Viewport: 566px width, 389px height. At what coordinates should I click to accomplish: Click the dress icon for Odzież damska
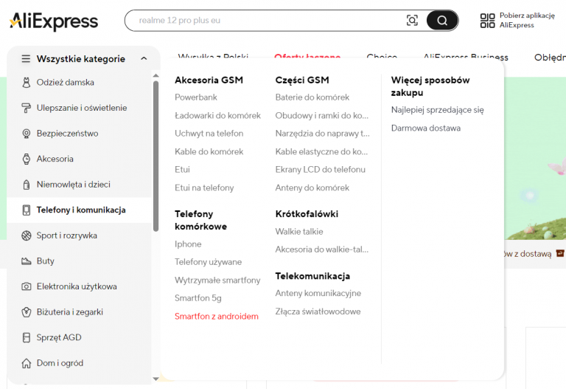coord(27,83)
